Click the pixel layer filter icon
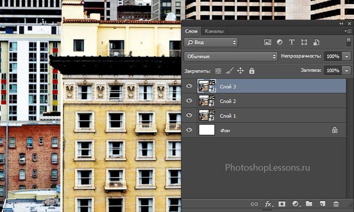This screenshot has height=212, width=354. coord(268,42)
